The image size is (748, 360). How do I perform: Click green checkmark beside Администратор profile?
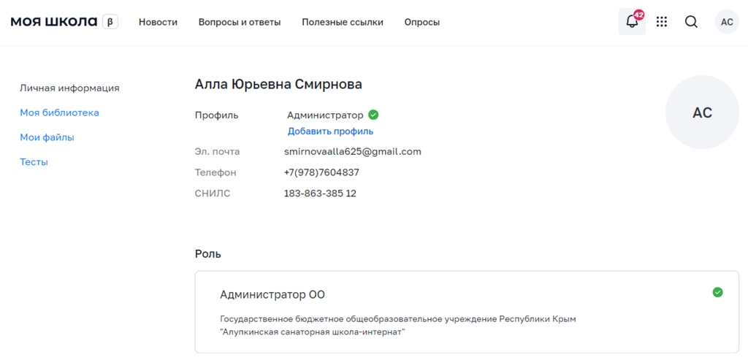point(373,115)
